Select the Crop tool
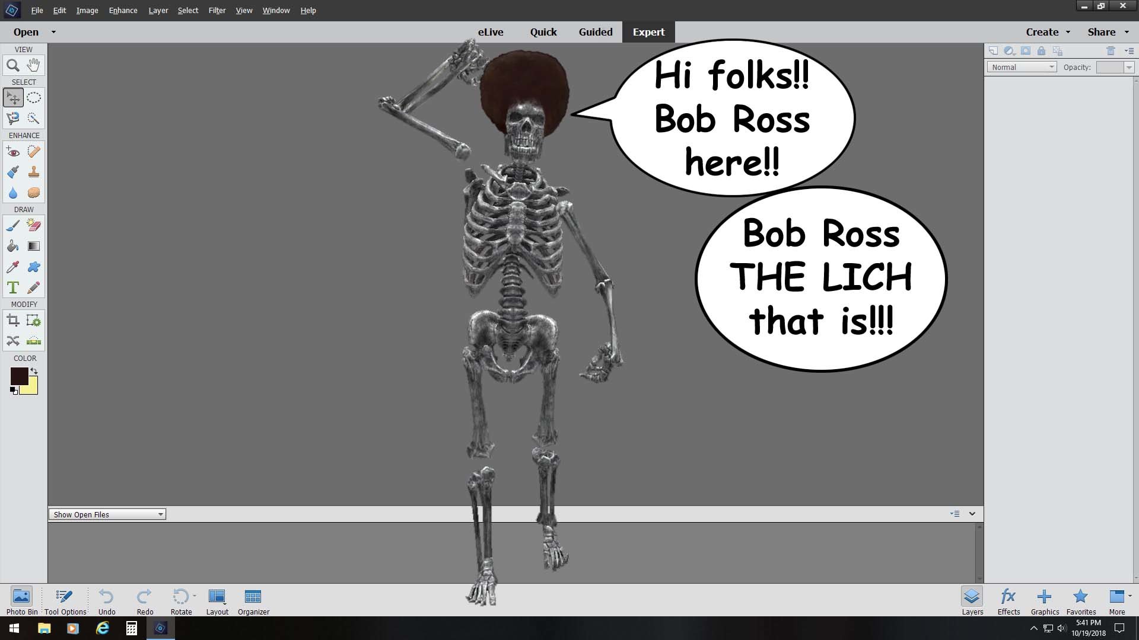The image size is (1139, 640). click(13, 321)
